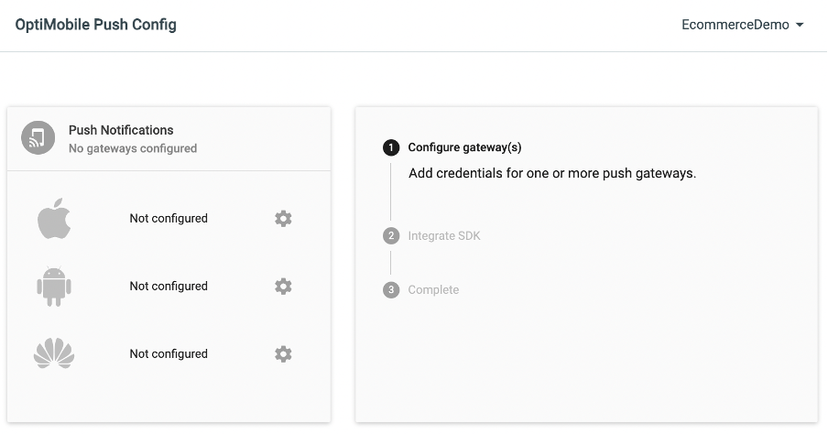Open the EcommerceDemo app selector
This screenshot has width=828, height=434.
pos(743,25)
